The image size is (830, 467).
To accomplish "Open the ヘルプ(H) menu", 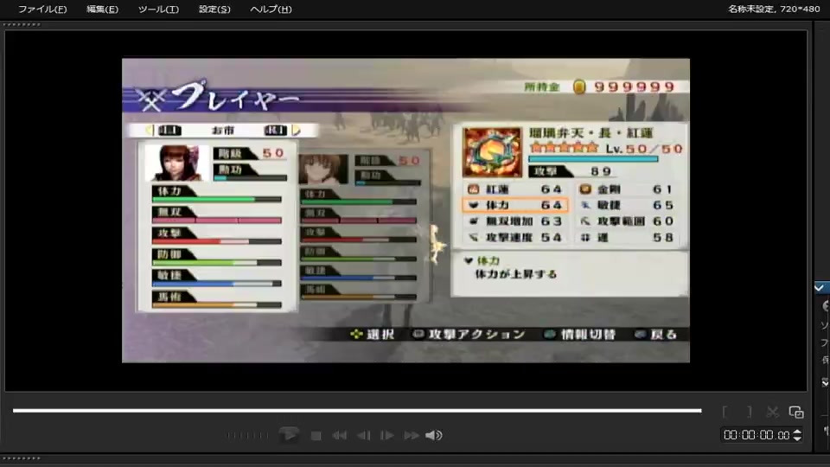I will click(x=271, y=9).
